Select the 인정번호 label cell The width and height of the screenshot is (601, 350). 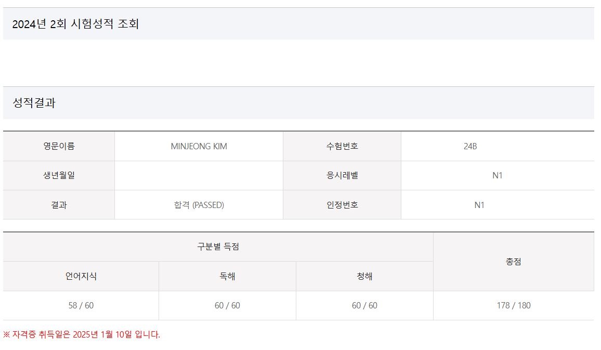click(x=342, y=205)
